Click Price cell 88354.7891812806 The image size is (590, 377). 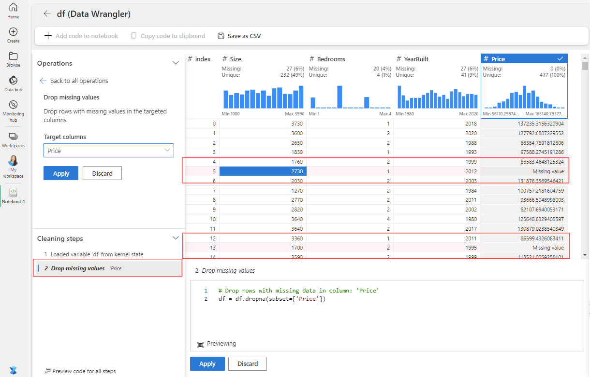point(524,143)
